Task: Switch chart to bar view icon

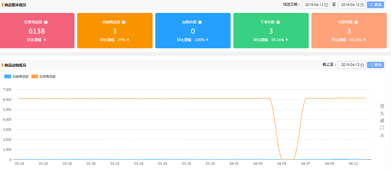Action: pyautogui.click(x=382, y=120)
